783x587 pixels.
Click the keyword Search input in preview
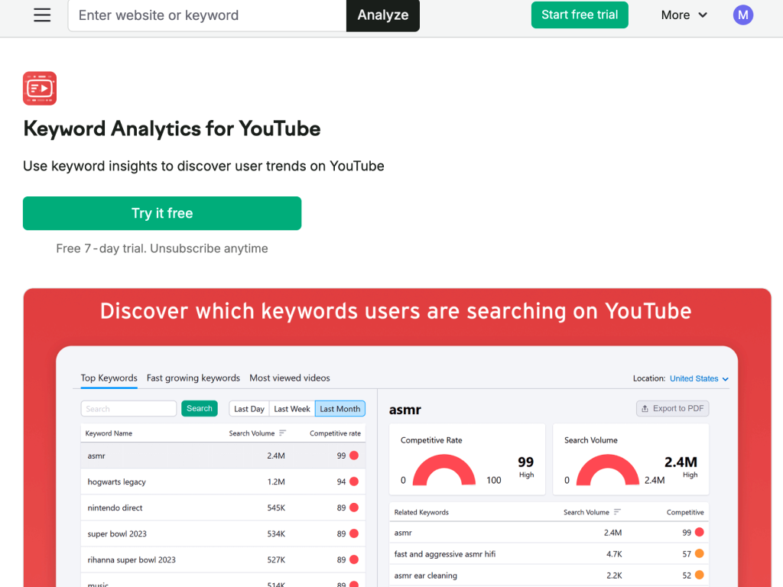(128, 409)
